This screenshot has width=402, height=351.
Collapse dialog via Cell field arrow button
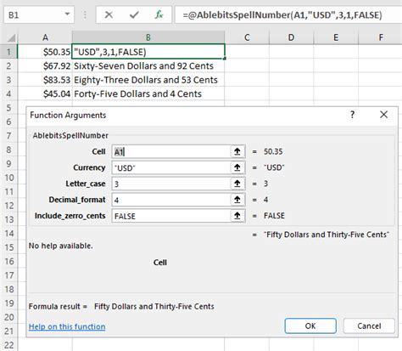pyautogui.click(x=237, y=152)
